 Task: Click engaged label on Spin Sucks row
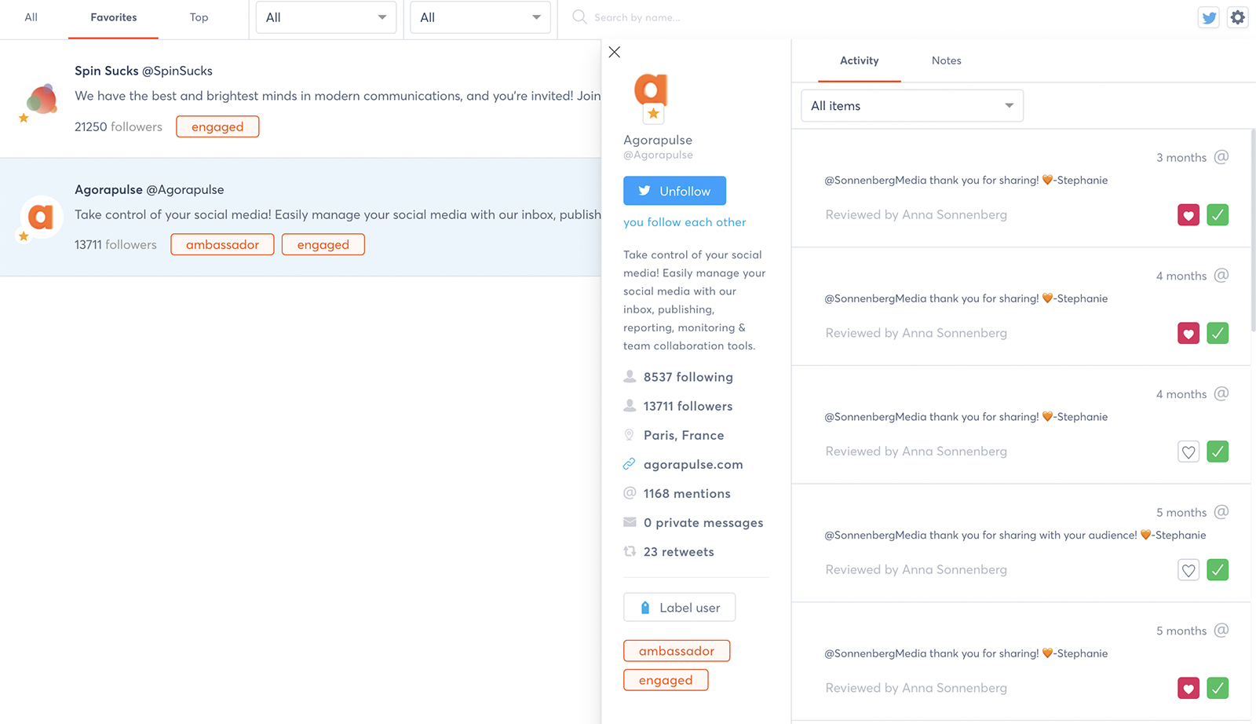(217, 126)
